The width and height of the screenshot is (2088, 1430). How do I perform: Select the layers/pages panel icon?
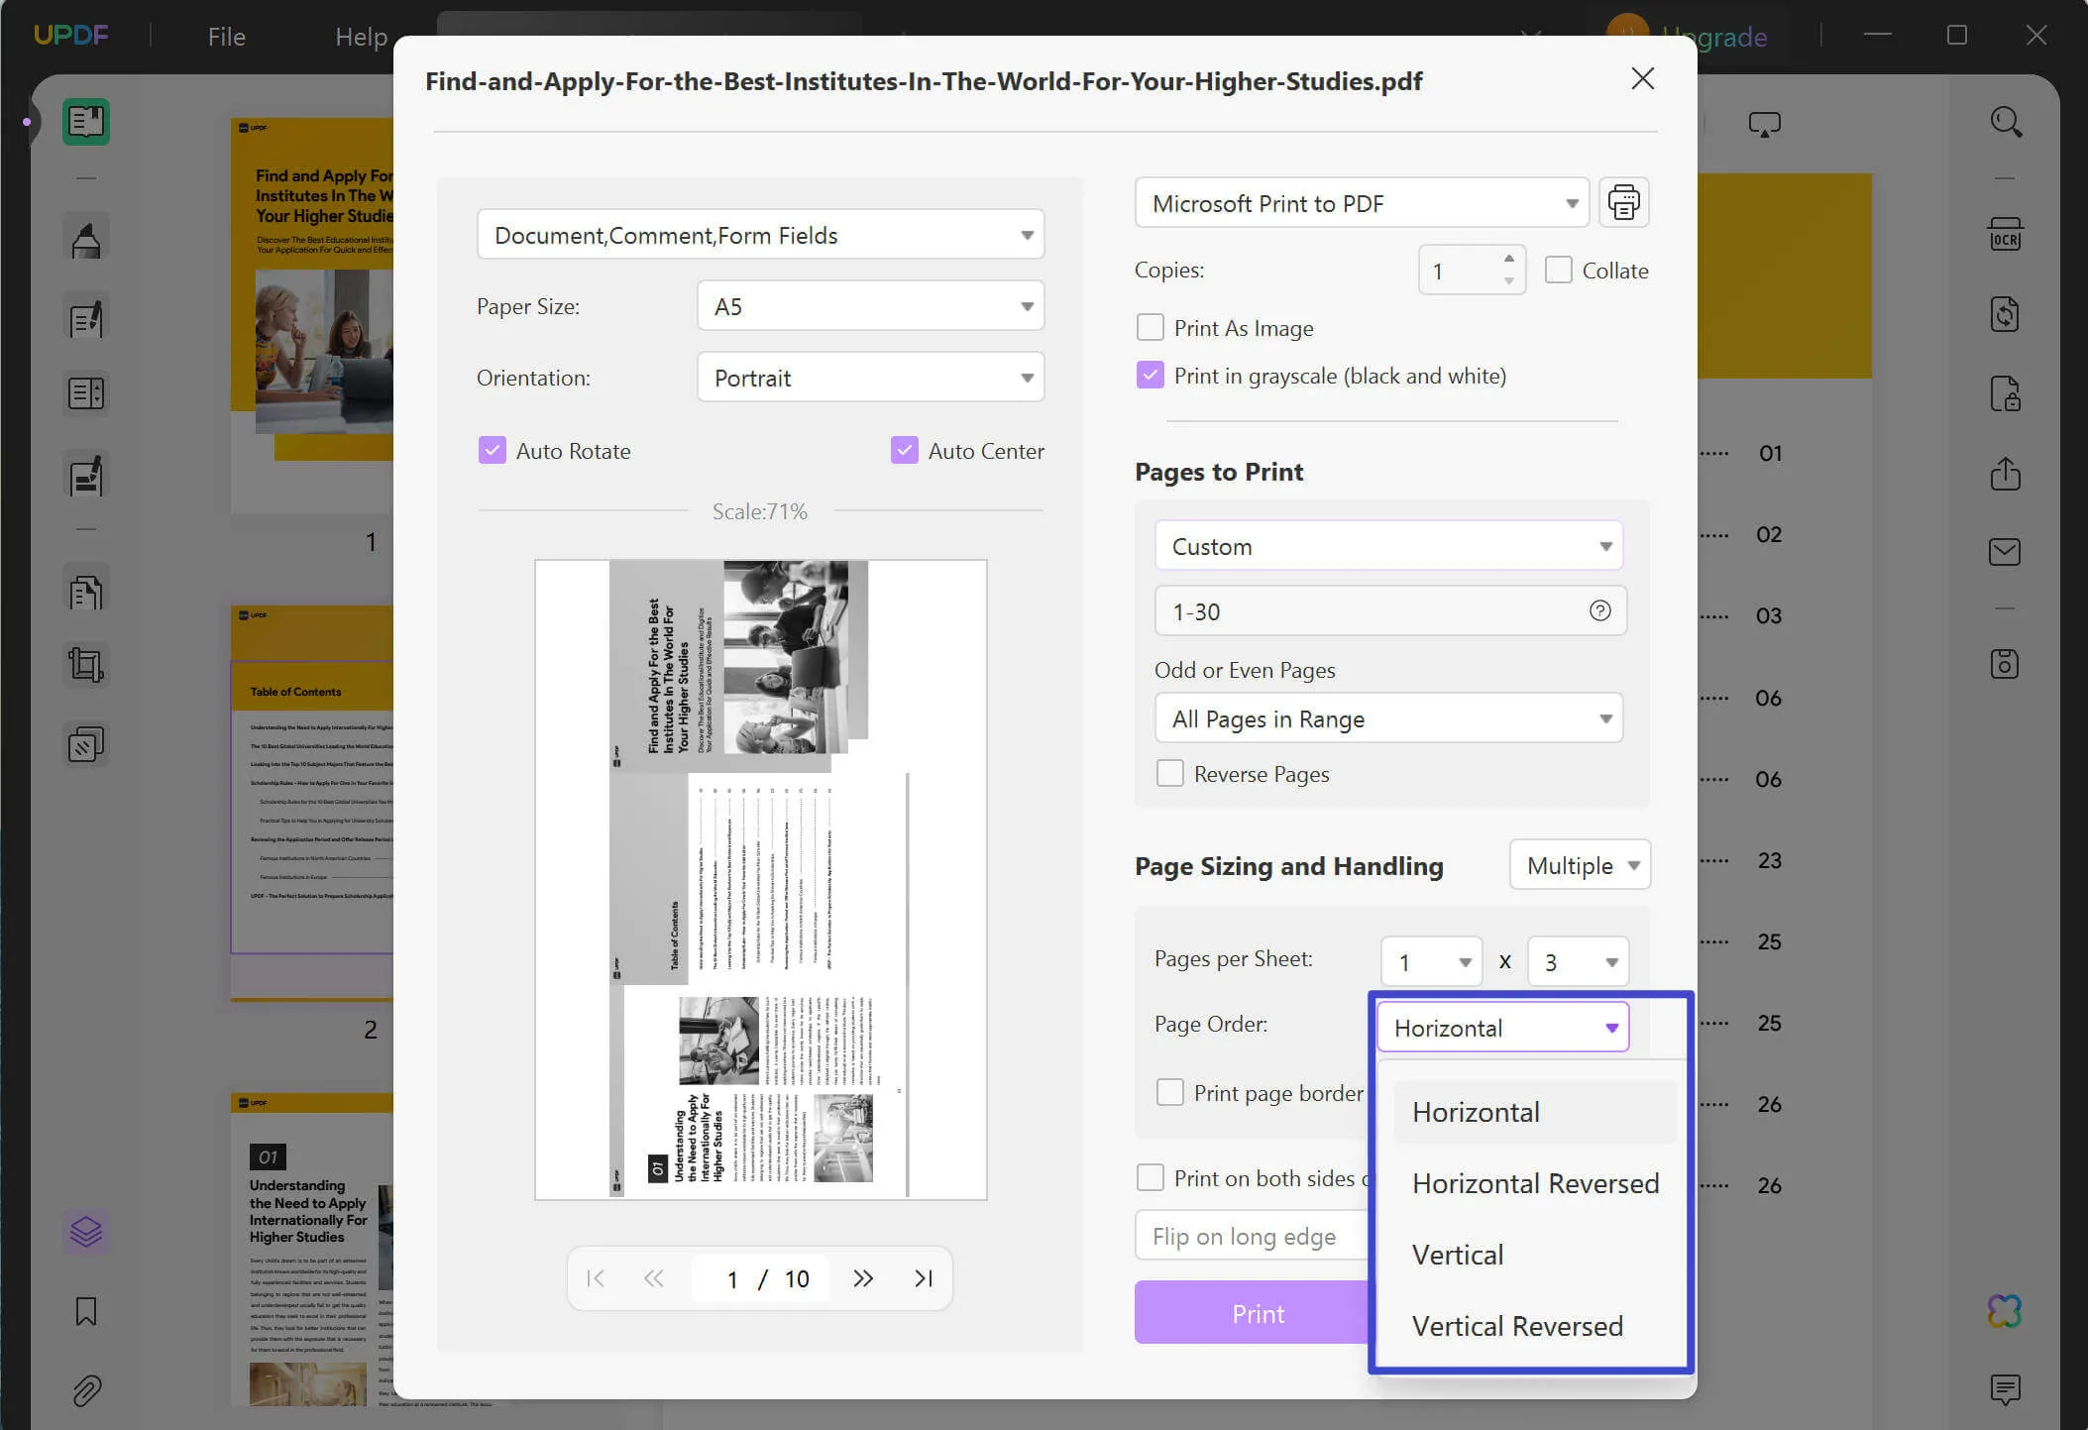(85, 1232)
